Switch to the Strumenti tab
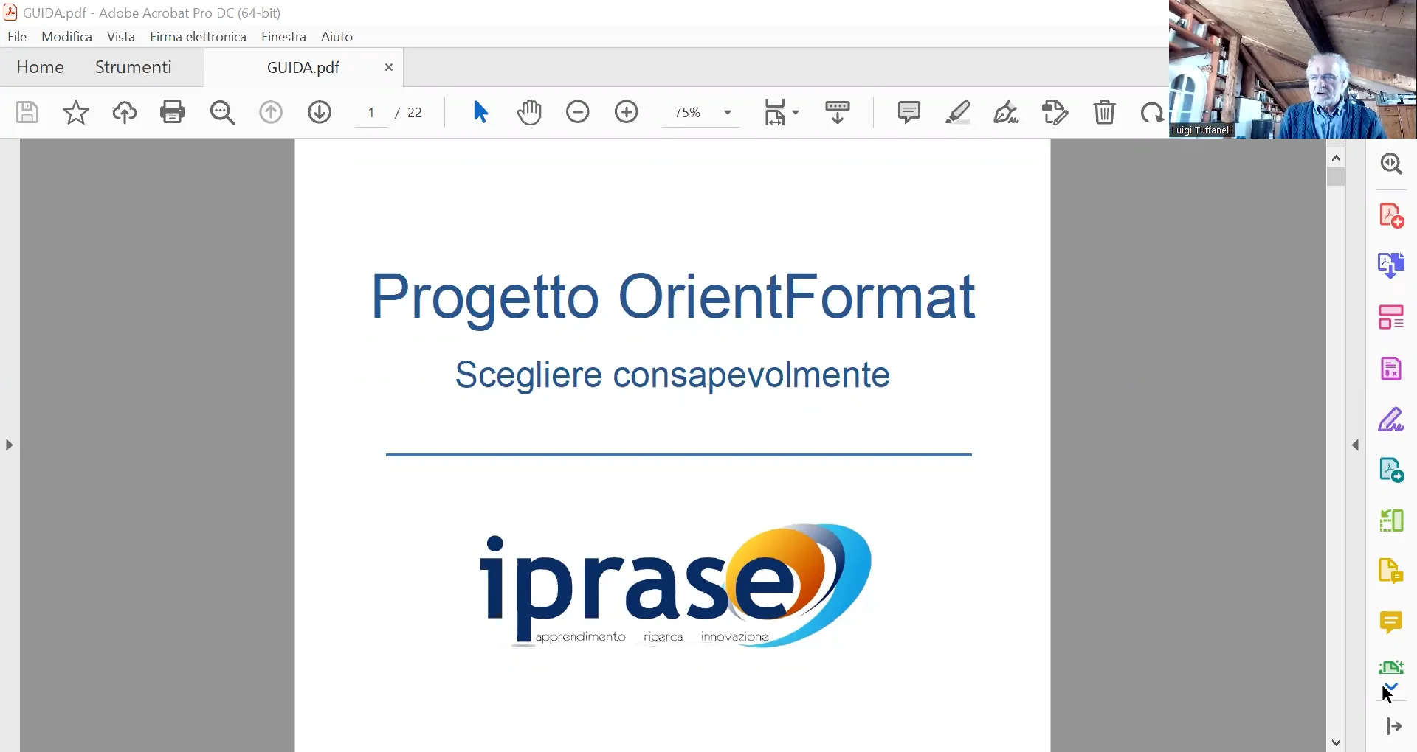 132,67
